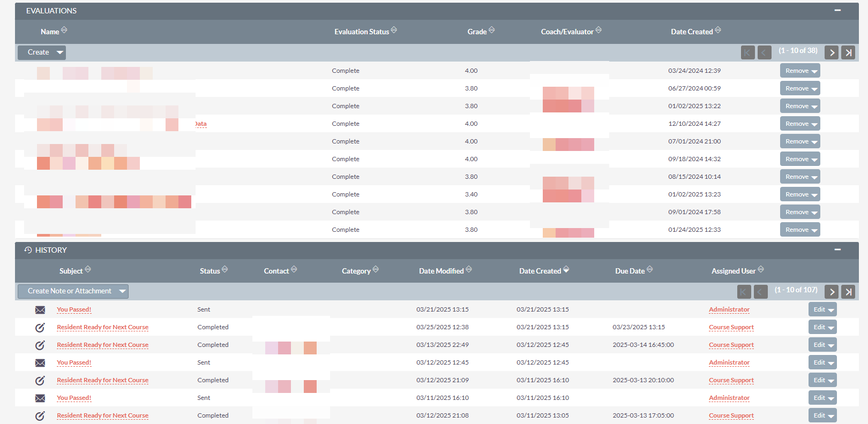Go to next page of Evaluations list
This screenshot has width=868, height=424.
click(x=832, y=52)
